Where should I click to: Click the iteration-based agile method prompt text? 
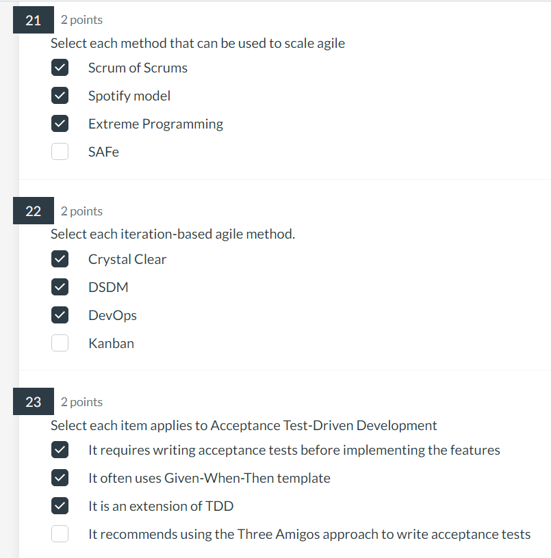click(172, 234)
